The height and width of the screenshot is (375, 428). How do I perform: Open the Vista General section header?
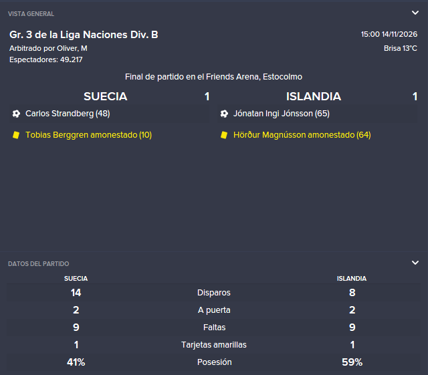pos(31,13)
